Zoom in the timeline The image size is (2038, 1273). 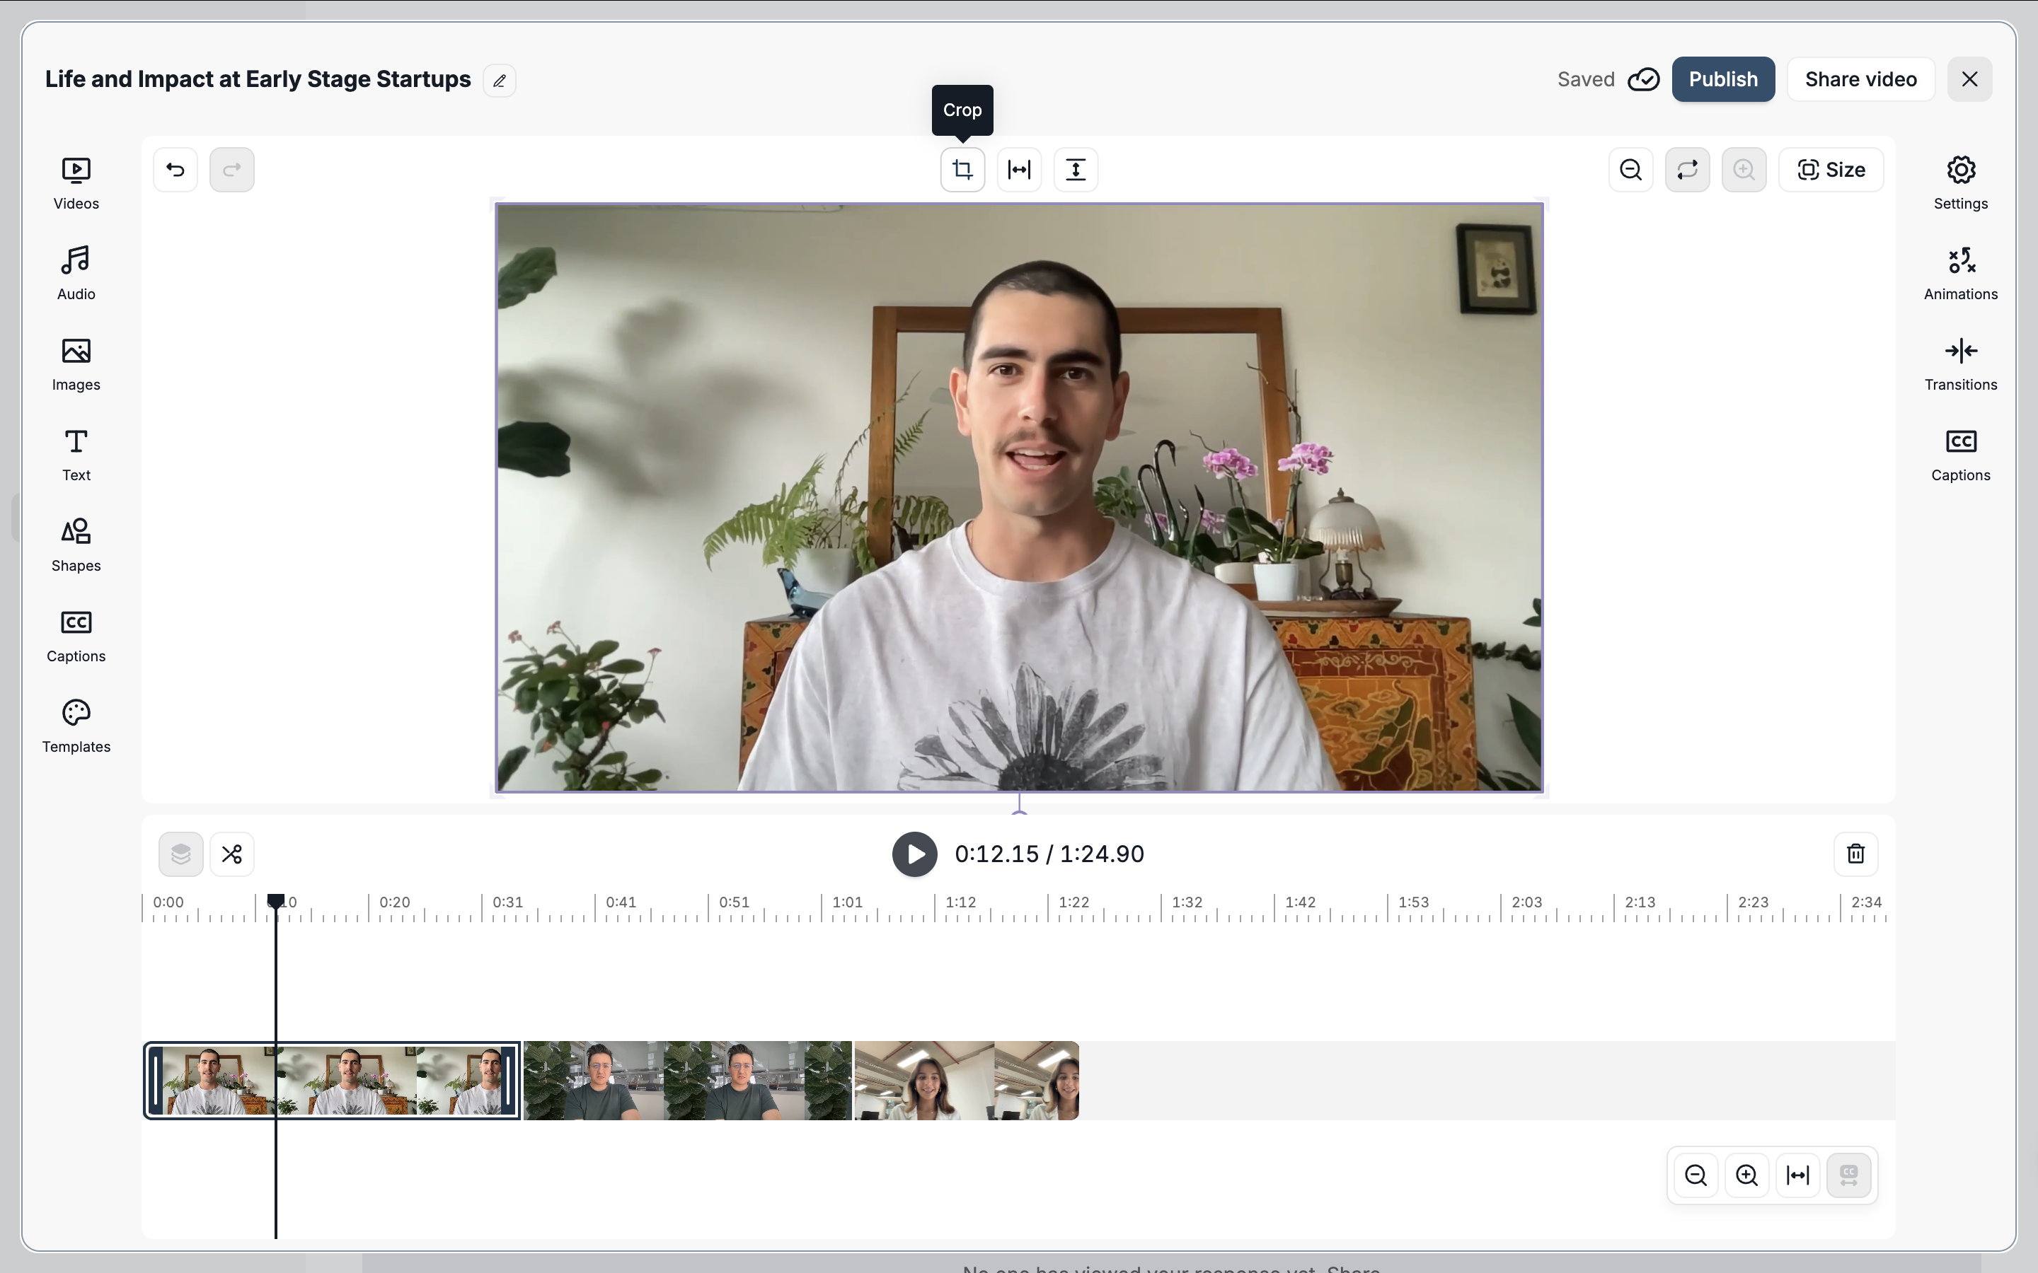[1746, 1175]
